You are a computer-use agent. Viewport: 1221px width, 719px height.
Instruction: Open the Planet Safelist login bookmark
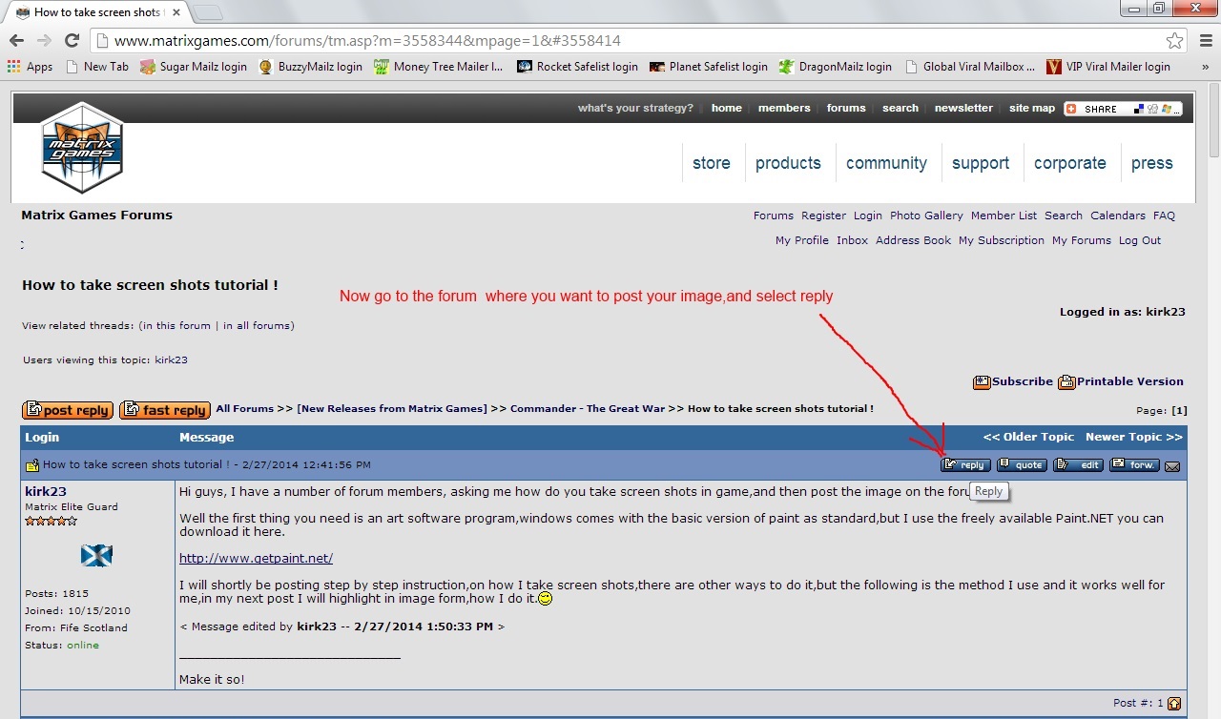pyautogui.click(x=709, y=67)
